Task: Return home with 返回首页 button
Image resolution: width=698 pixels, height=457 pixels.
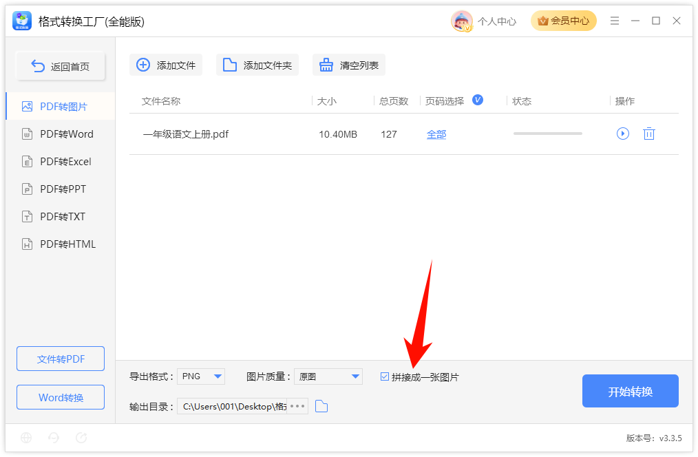Action: click(61, 66)
